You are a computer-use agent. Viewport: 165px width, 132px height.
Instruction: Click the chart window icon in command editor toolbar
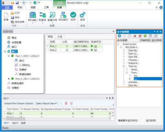pyautogui.click(x=150, y=36)
